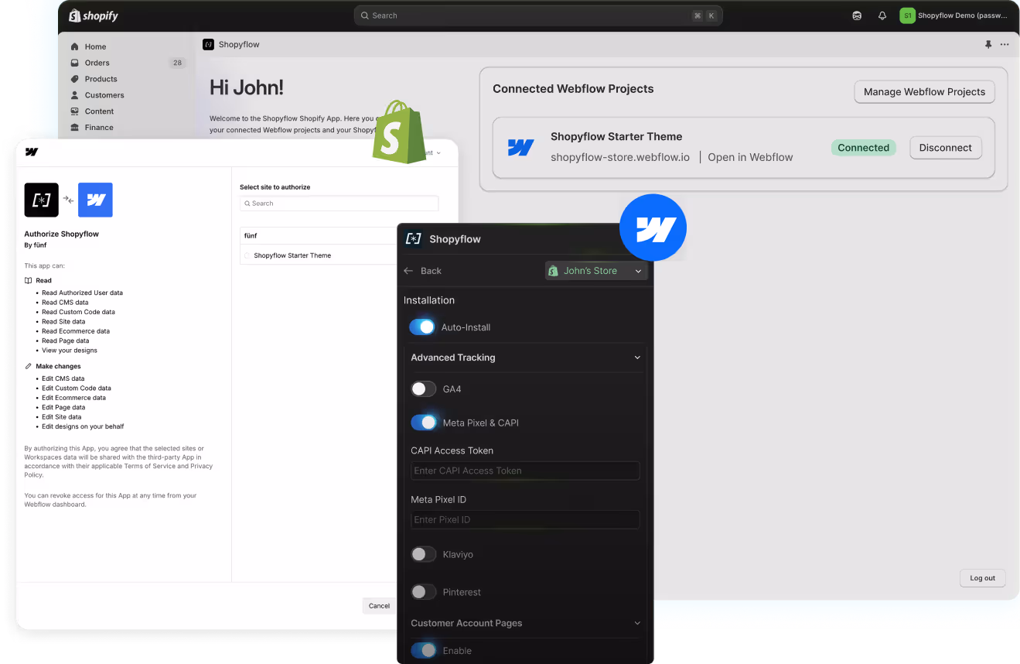Image resolution: width=1020 pixels, height=664 pixels.
Task: Click the magnifier icon in the Shopify search bar
Action: point(365,15)
